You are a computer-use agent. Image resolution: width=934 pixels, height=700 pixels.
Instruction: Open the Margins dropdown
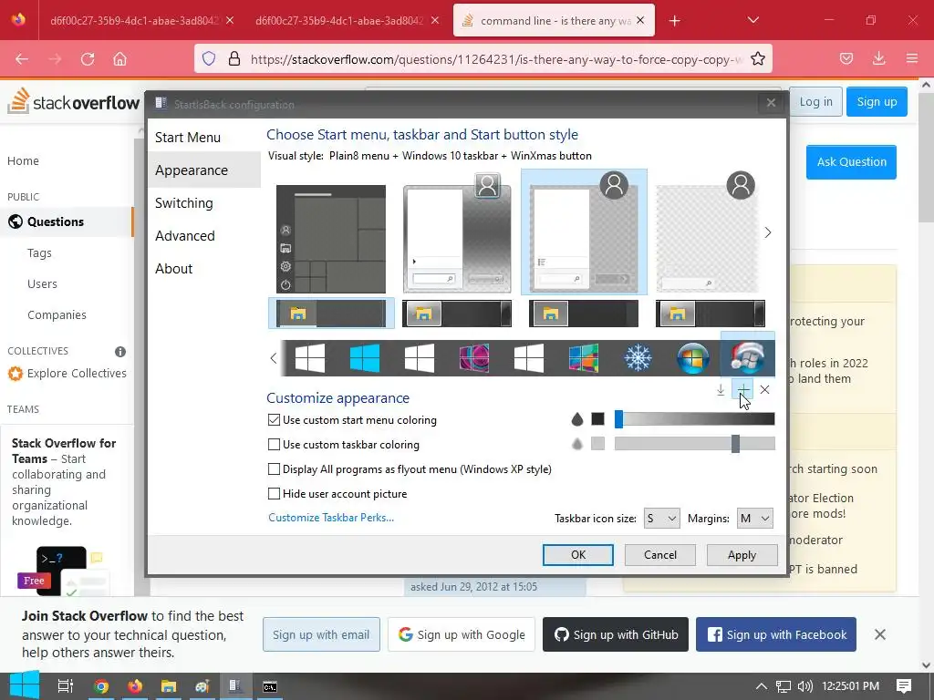pos(754,519)
